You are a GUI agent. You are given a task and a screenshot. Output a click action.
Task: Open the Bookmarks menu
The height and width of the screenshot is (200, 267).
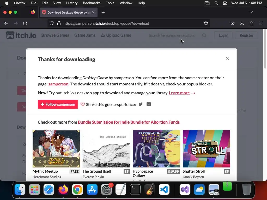pos(92,3)
